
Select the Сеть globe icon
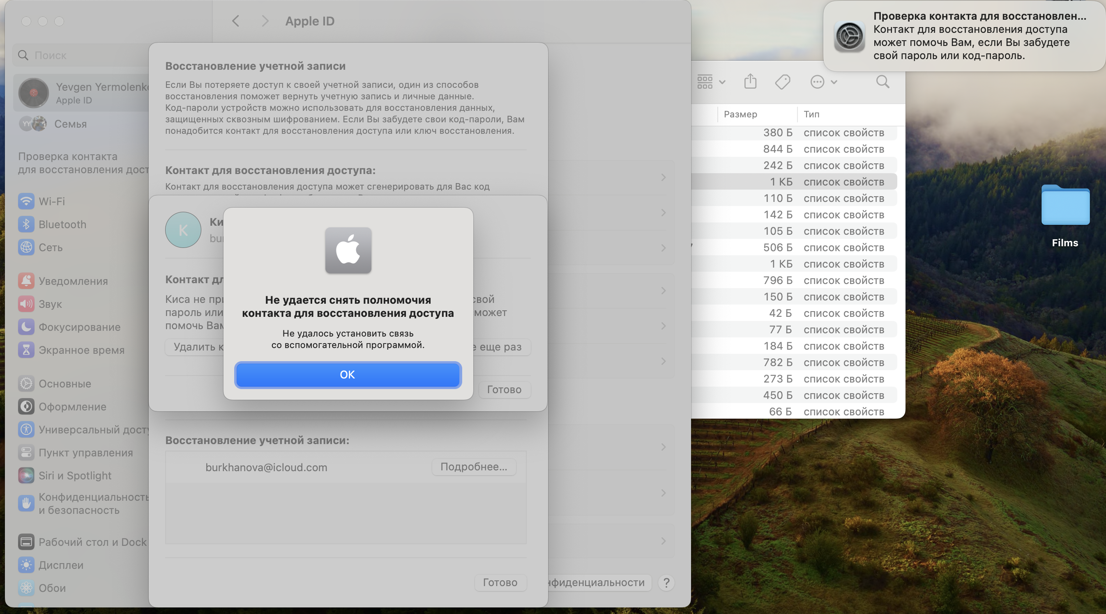click(26, 247)
